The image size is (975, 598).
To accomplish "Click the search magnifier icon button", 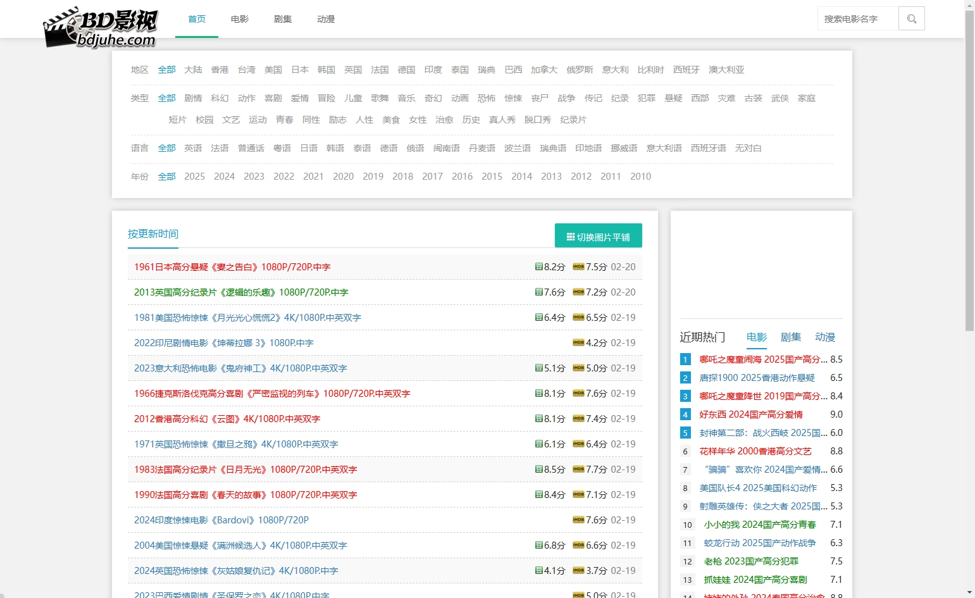I will (x=911, y=19).
